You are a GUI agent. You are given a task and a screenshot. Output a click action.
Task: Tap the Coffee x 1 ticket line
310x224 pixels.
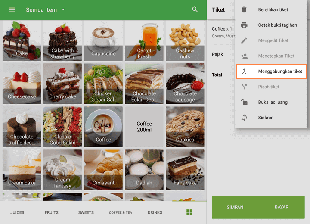point(222,32)
